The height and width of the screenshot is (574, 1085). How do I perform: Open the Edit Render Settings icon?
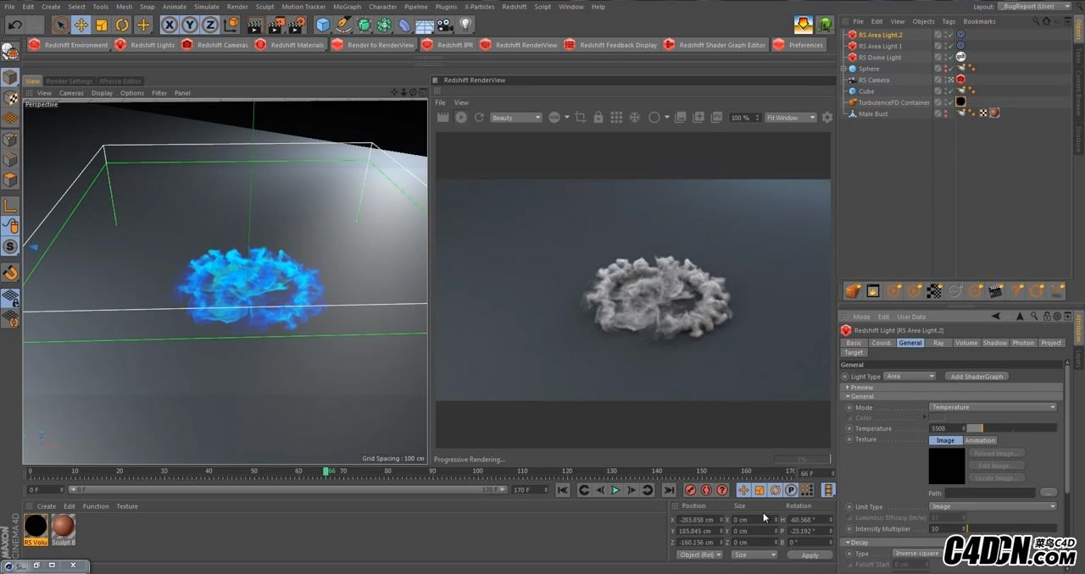click(298, 25)
